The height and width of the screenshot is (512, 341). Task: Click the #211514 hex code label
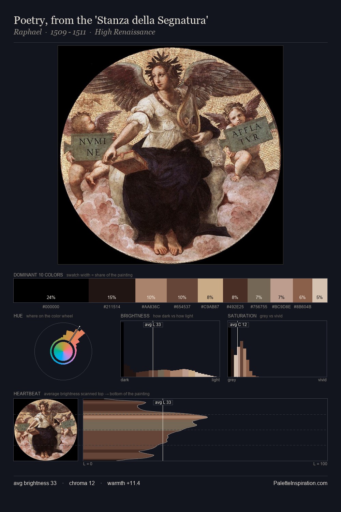[112, 307]
